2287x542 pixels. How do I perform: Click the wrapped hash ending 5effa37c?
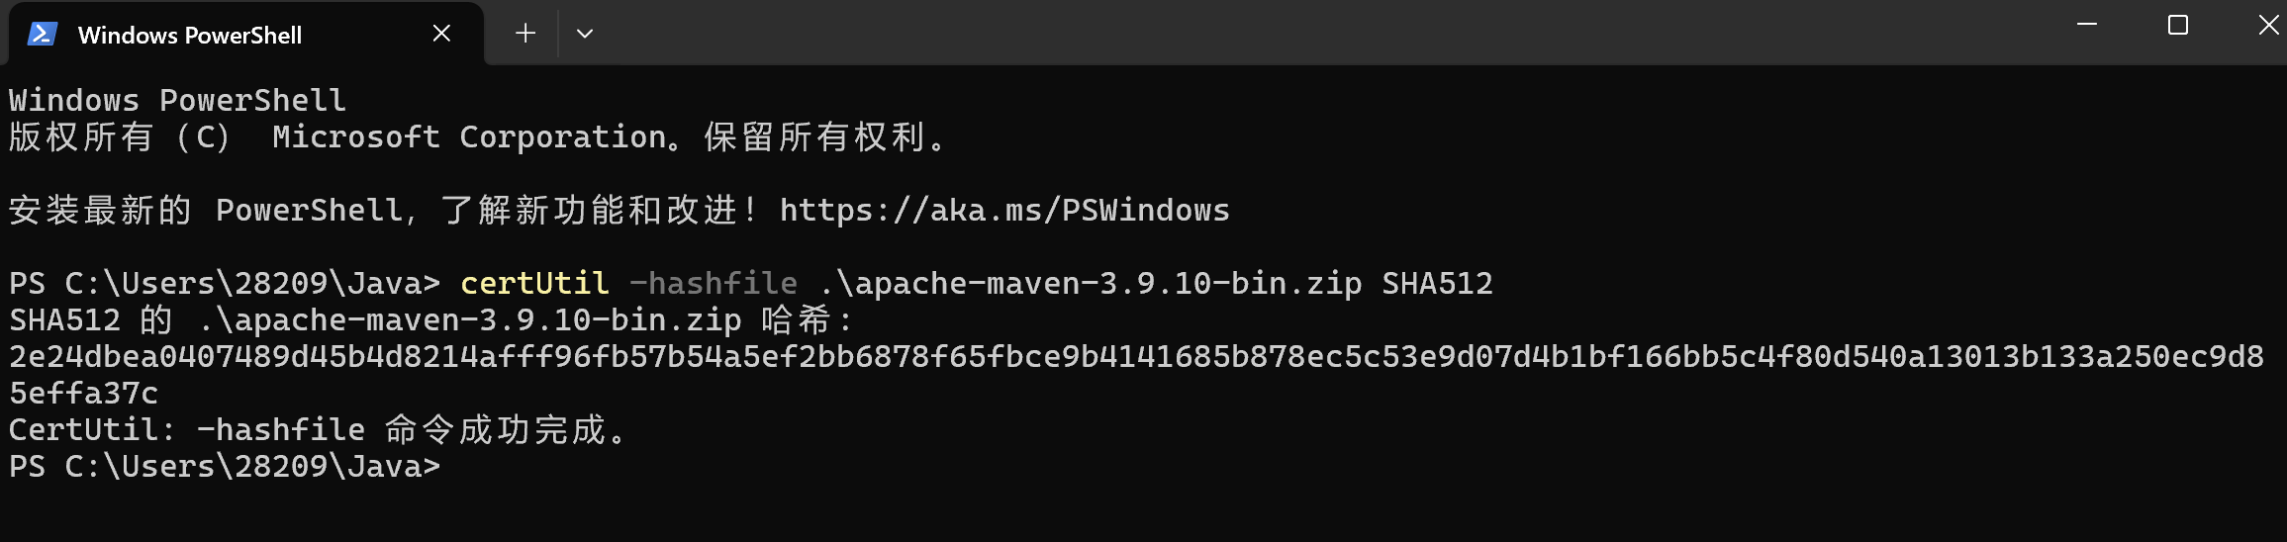click(83, 393)
